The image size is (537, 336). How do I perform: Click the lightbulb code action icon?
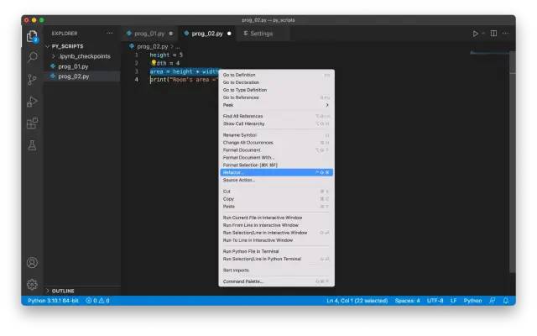[154, 63]
